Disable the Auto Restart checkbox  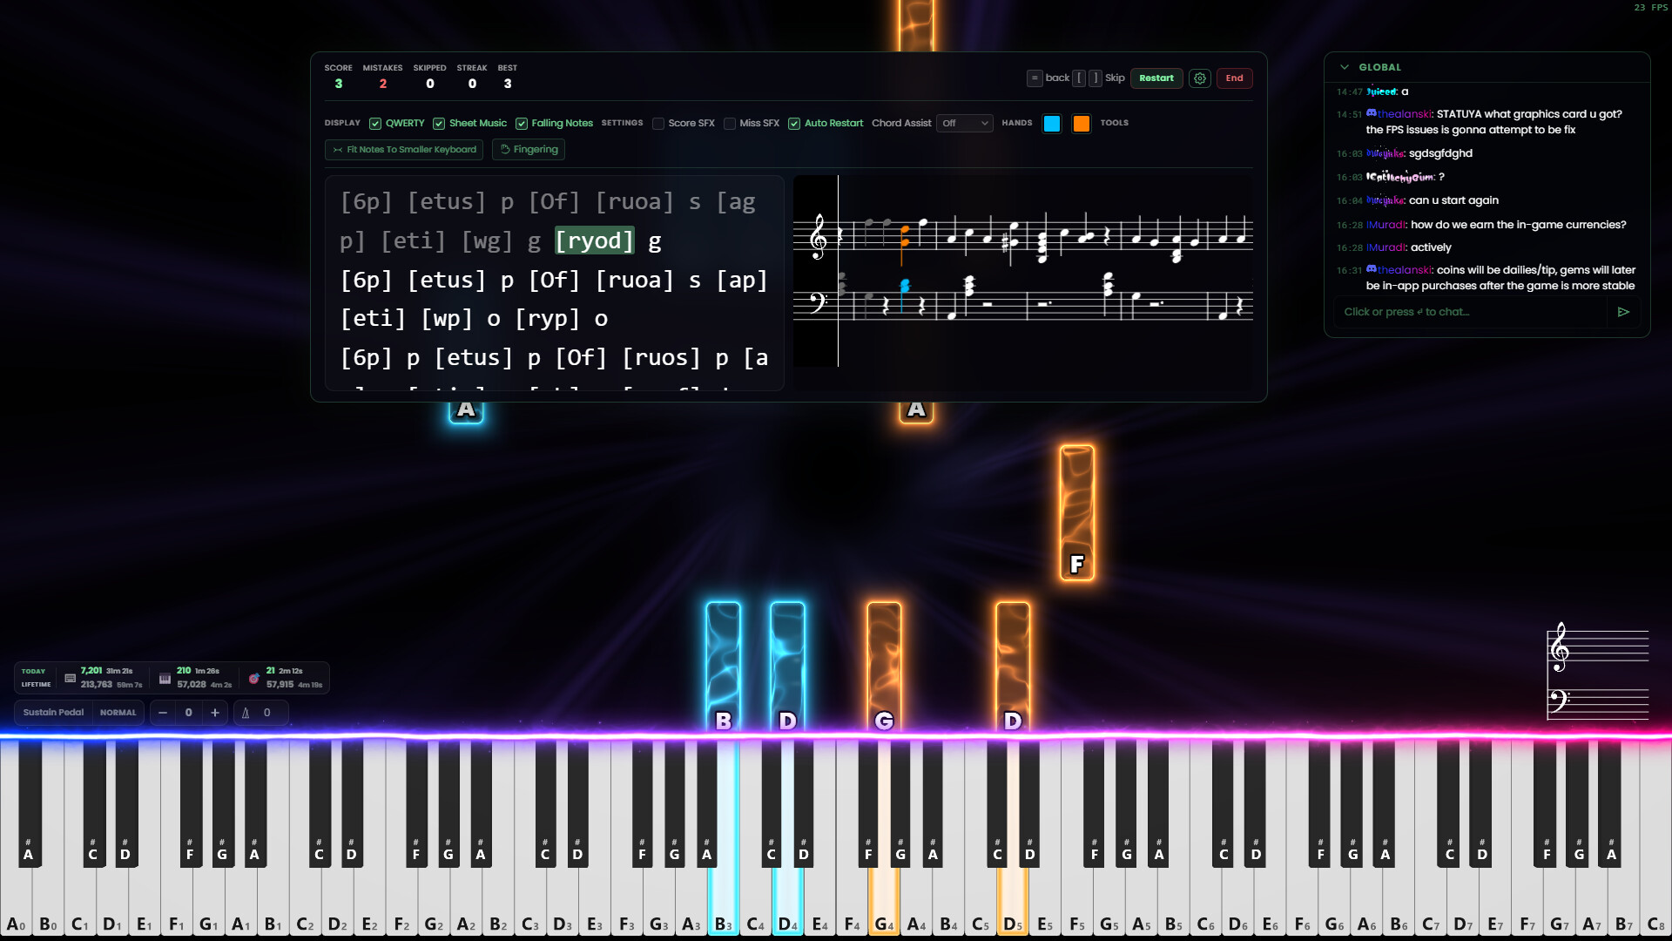coord(794,124)
